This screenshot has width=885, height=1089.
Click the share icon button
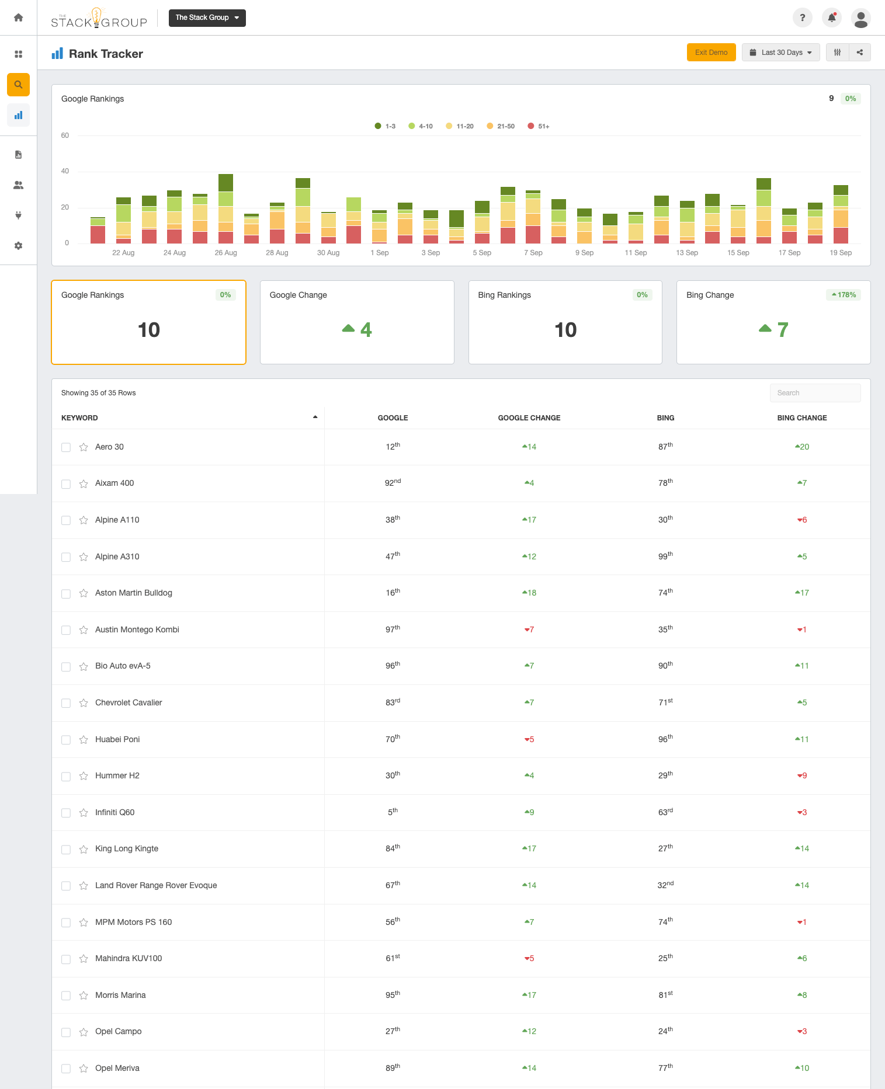coord(860,53)
